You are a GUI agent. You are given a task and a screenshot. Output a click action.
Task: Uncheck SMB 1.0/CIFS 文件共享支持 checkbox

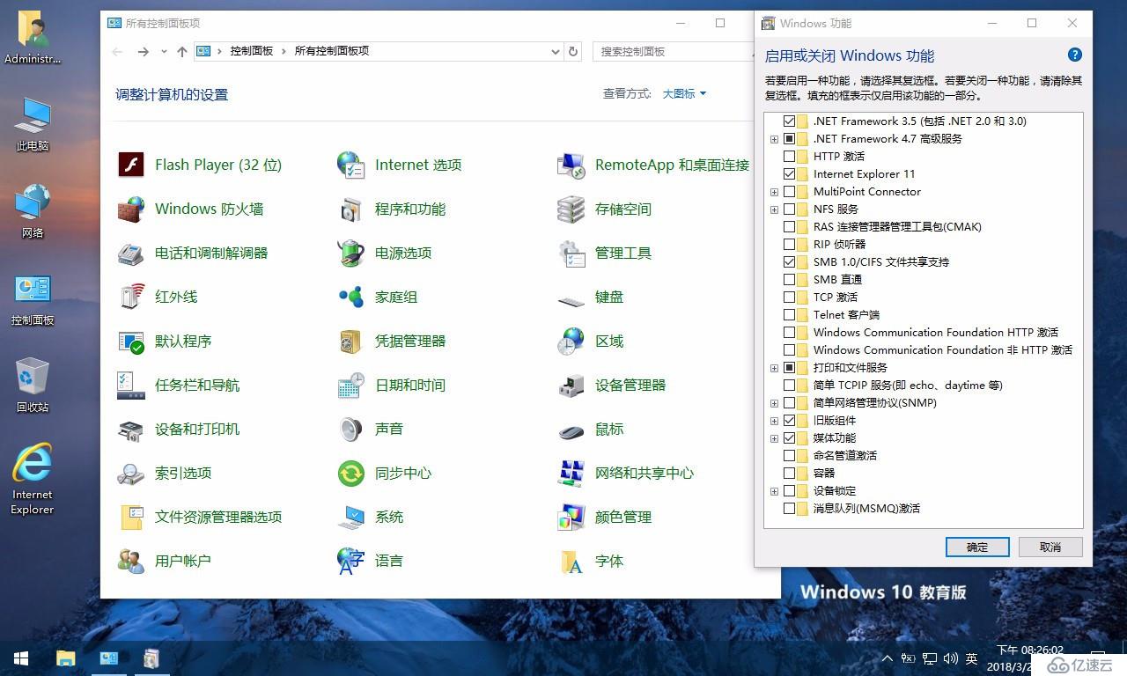[789, 261]
